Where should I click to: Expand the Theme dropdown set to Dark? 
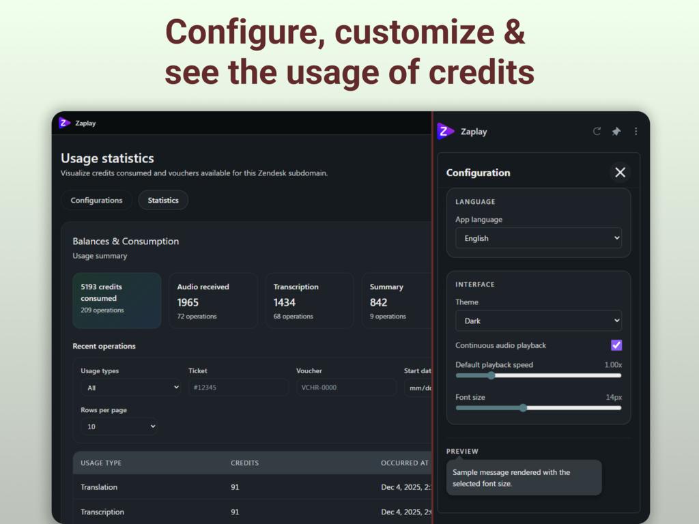click(538, 321)
